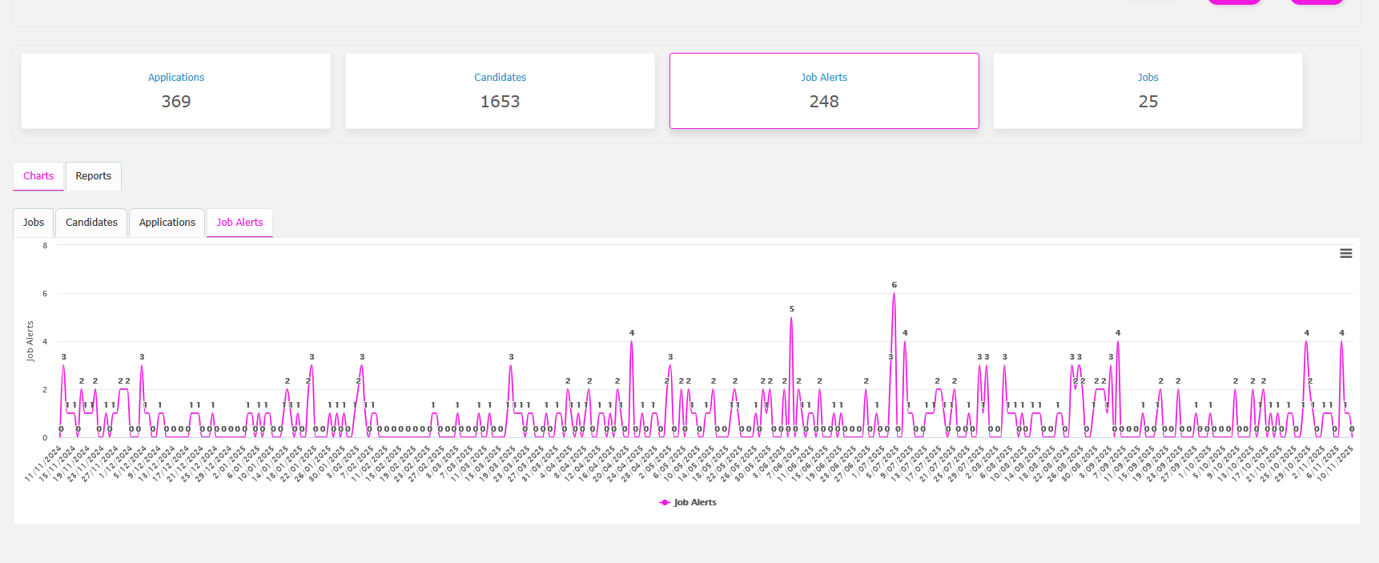Screen dimensions: 1379x563
Task: Open the Applications summary card
Action: click(x=175, y=90)
